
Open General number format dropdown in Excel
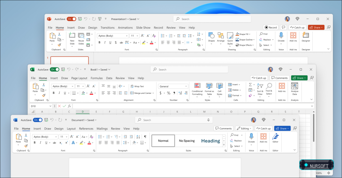pos(186,86)
